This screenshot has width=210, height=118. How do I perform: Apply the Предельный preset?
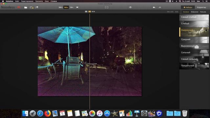(x=194, y=66)
